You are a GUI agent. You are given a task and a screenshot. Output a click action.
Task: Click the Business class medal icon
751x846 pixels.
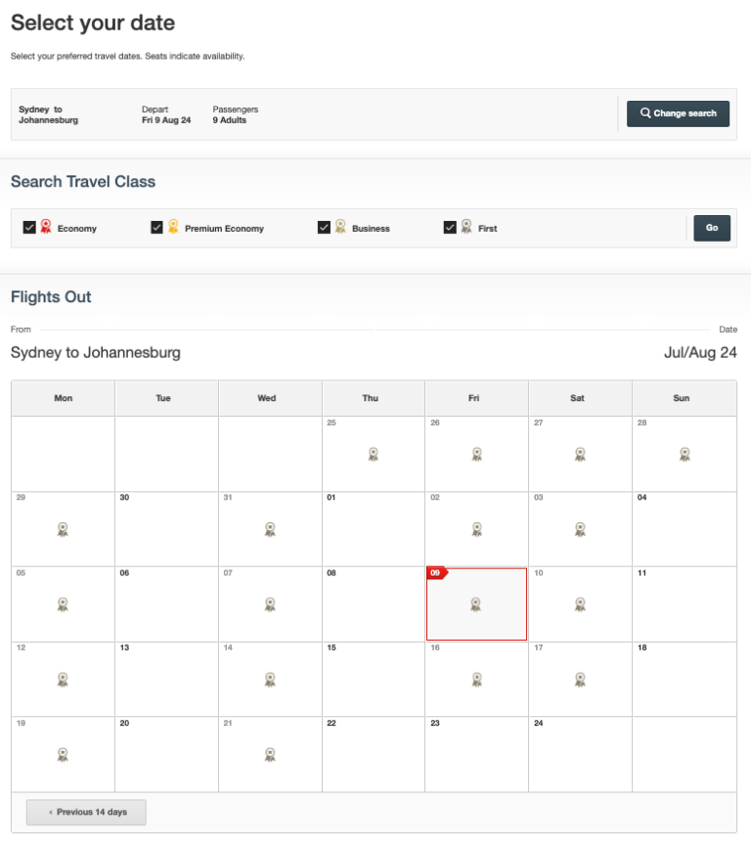(x=341, y=226)
